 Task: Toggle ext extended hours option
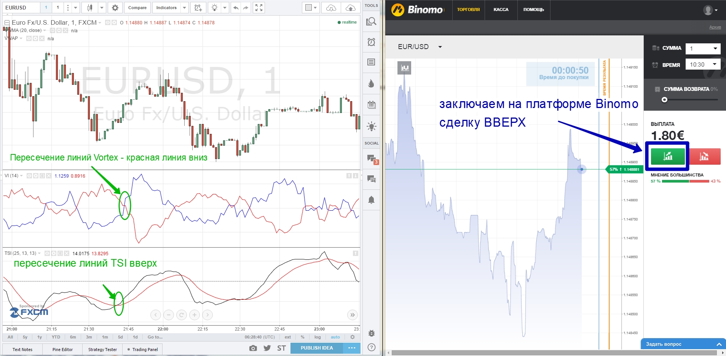coord(288,337)
